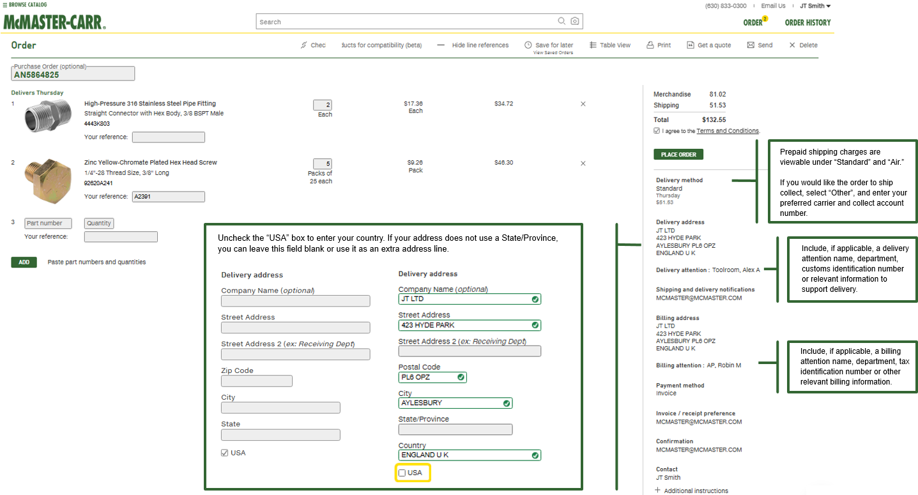Viewport: 918px width, 495px height.
Task: Open camera image search icon
Action: pyautogui.click(x=575, y=21)
